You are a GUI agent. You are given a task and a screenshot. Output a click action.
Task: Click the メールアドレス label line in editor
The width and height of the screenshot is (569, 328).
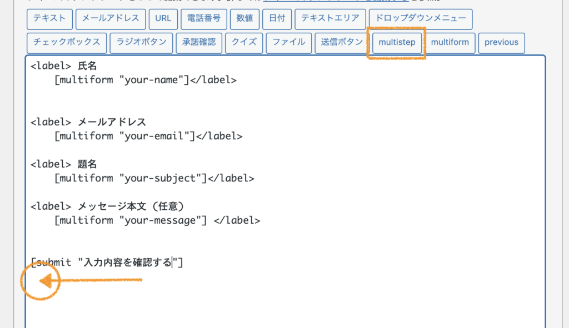coord(88,122)
